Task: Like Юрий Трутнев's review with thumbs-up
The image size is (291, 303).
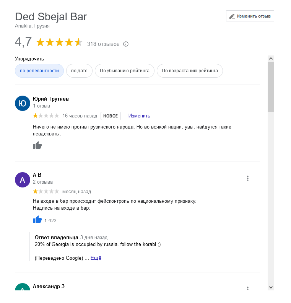Action: click(x=37, y=145)
